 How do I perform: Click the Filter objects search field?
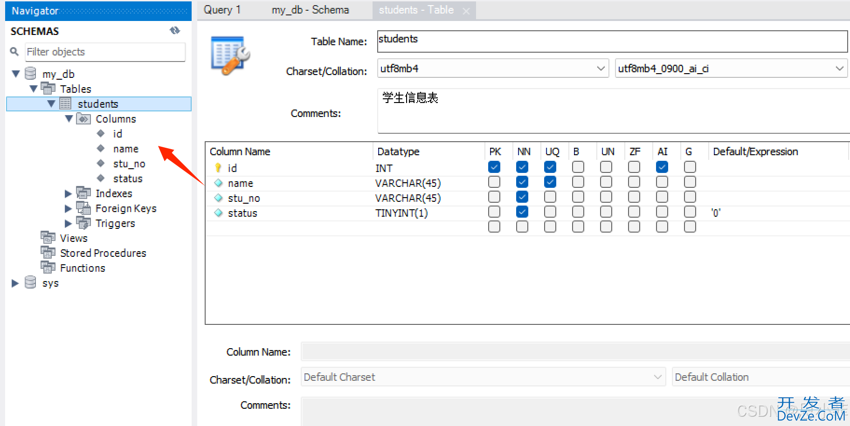[x=105, y=52]
